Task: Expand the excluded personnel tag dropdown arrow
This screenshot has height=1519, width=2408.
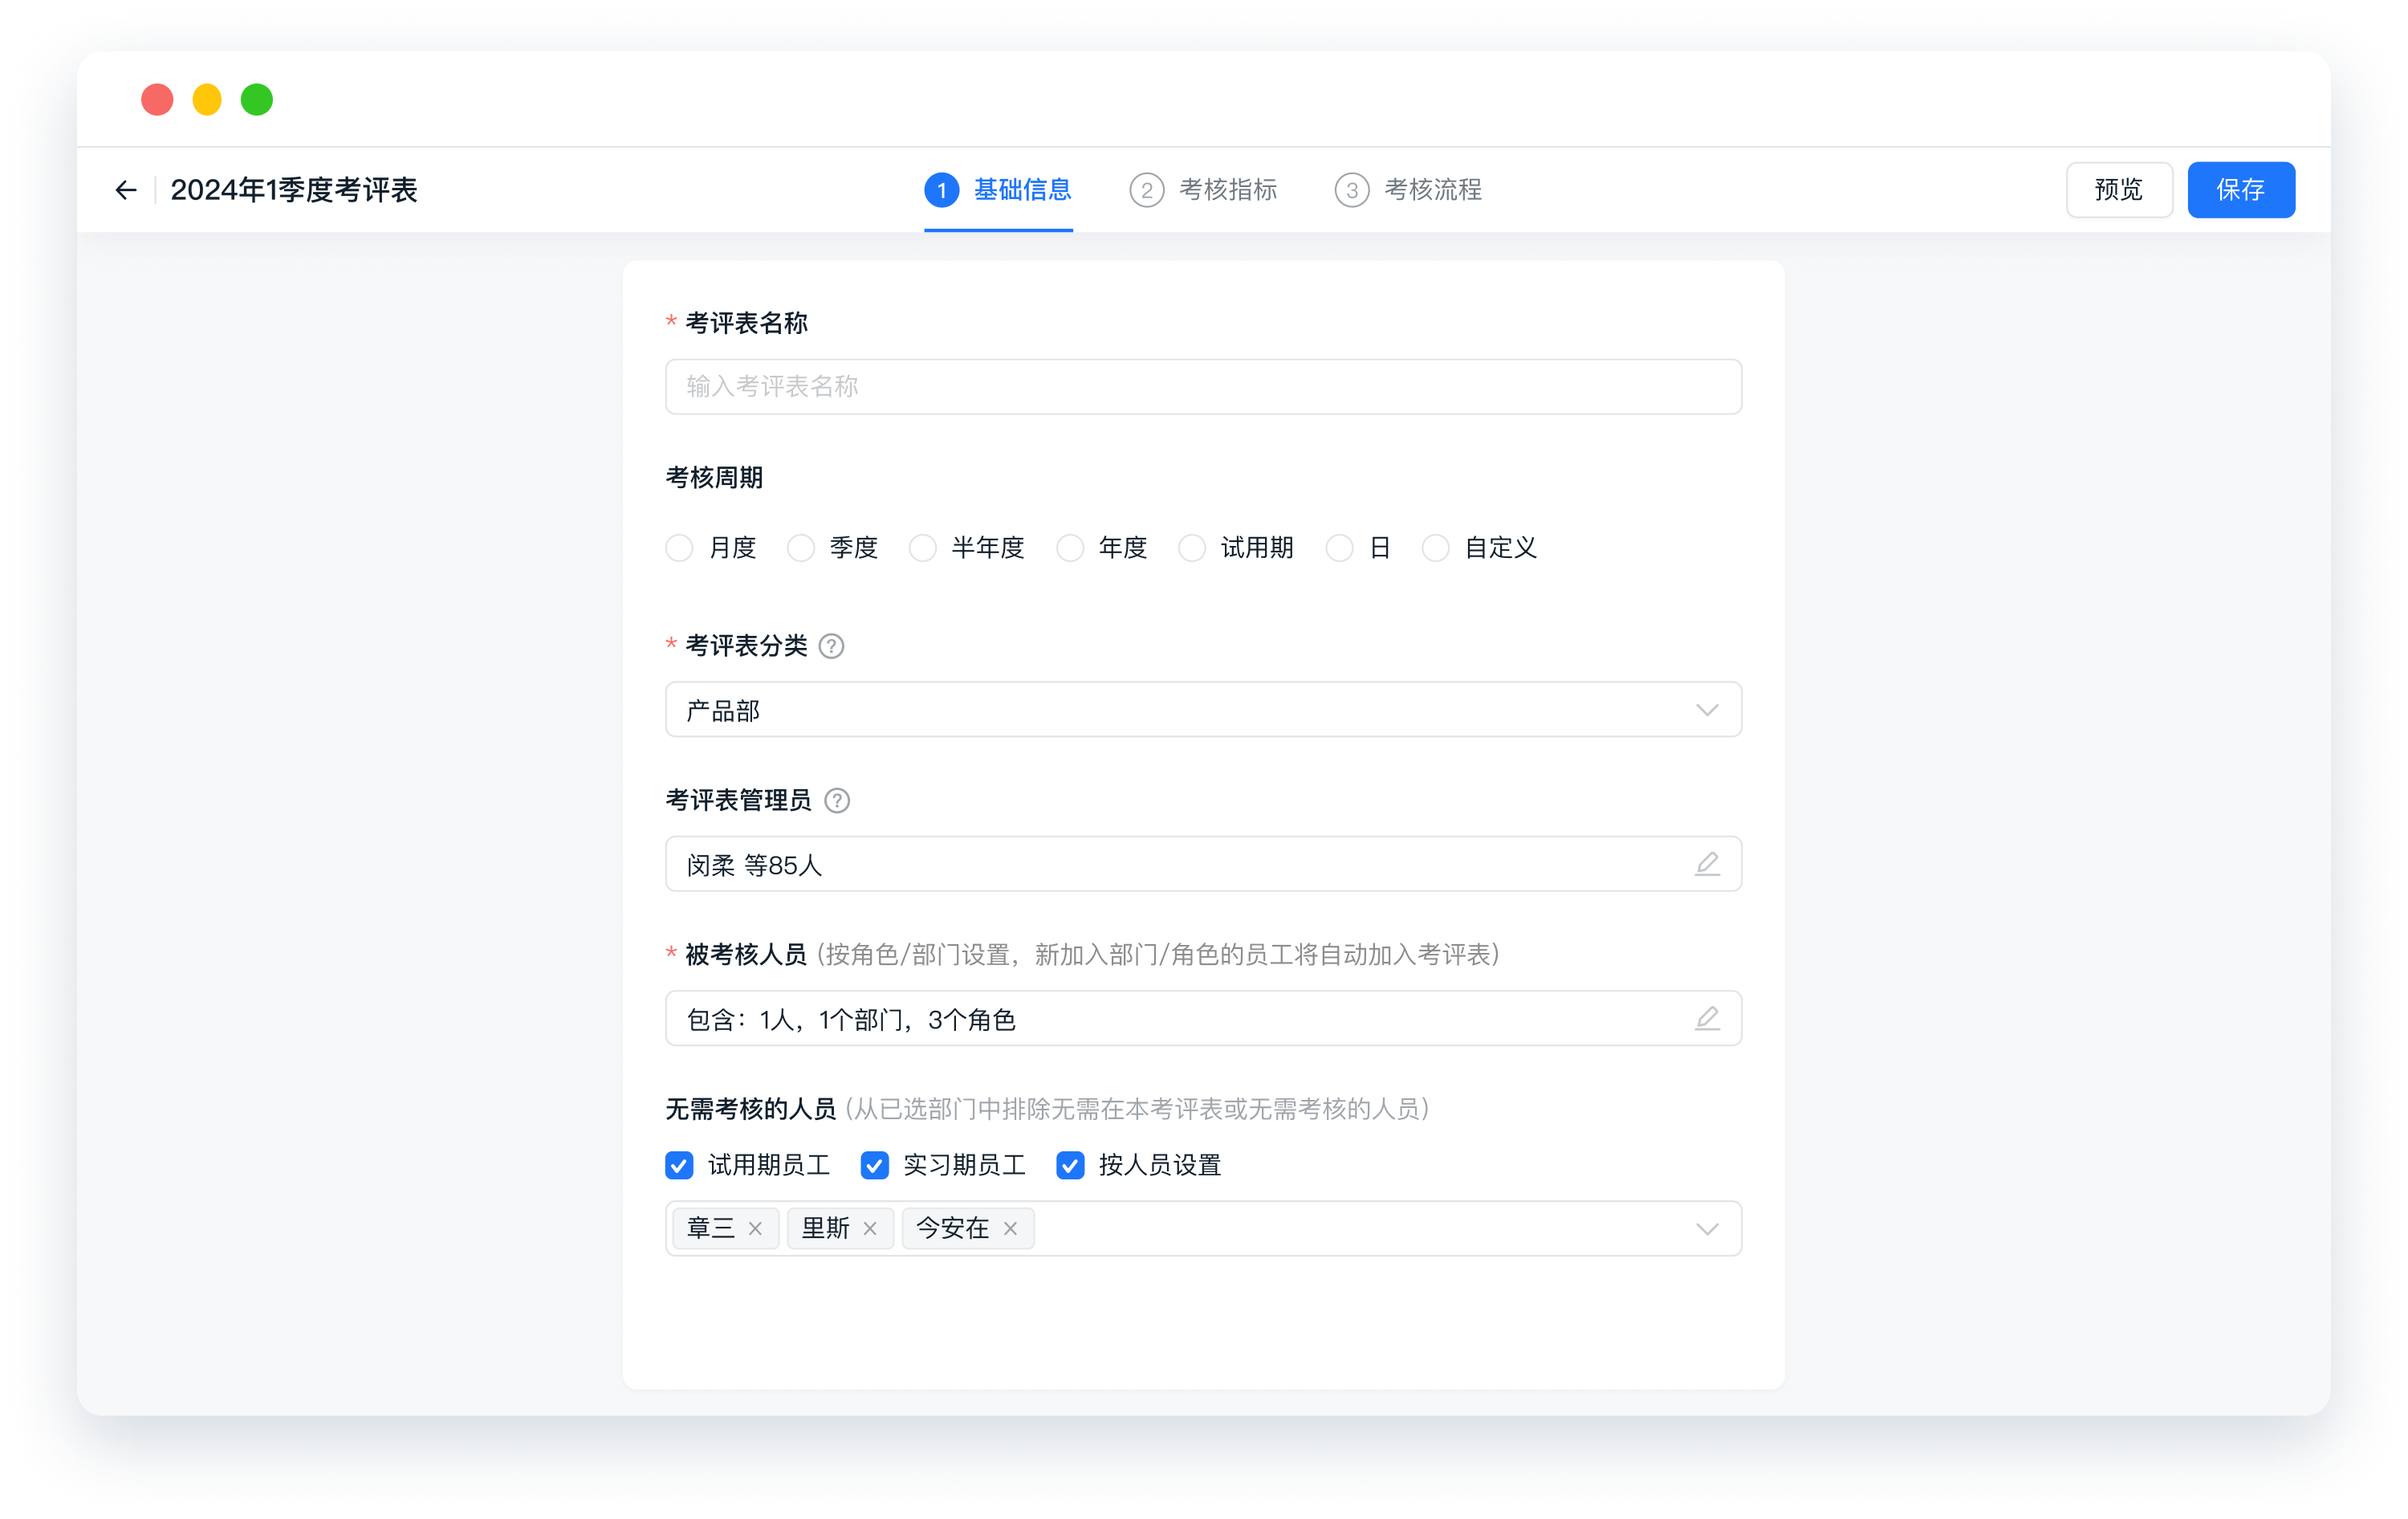Action: coord(1707,1229)
